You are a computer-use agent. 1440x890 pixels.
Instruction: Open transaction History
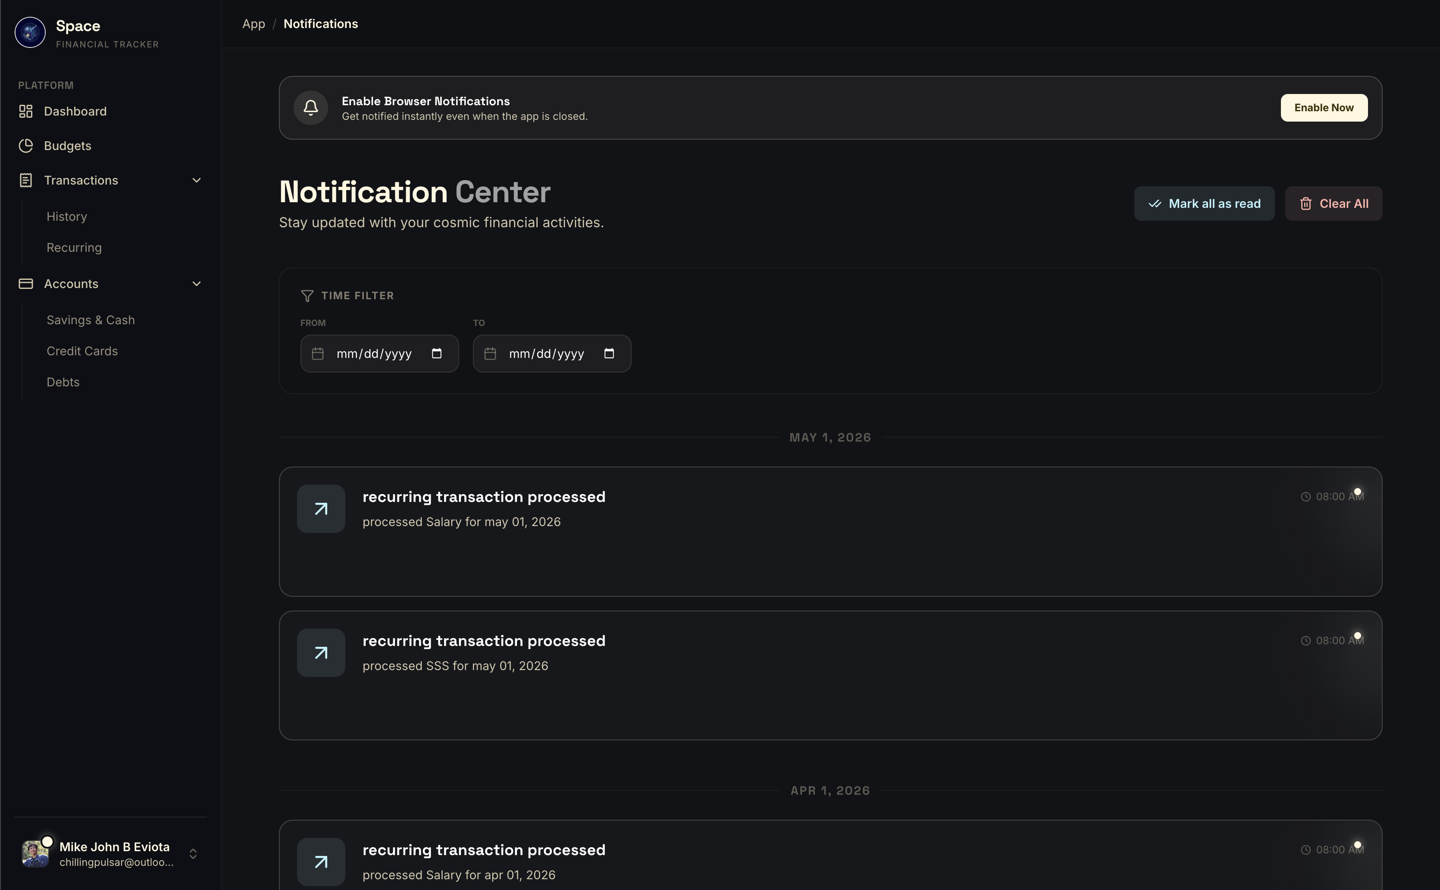[66, 216]
